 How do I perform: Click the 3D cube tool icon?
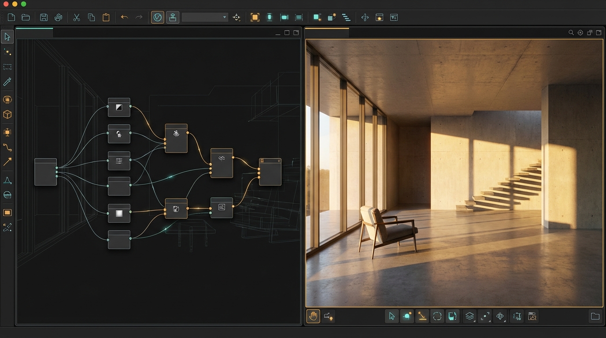pos(7,114)
